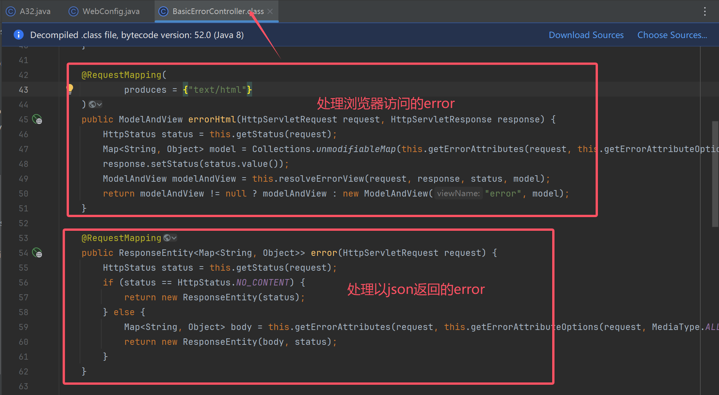The image size is (719, 395).
Task: Click 'return new ResponseEntity(body, status)' line
Action: tap(230, 342)
